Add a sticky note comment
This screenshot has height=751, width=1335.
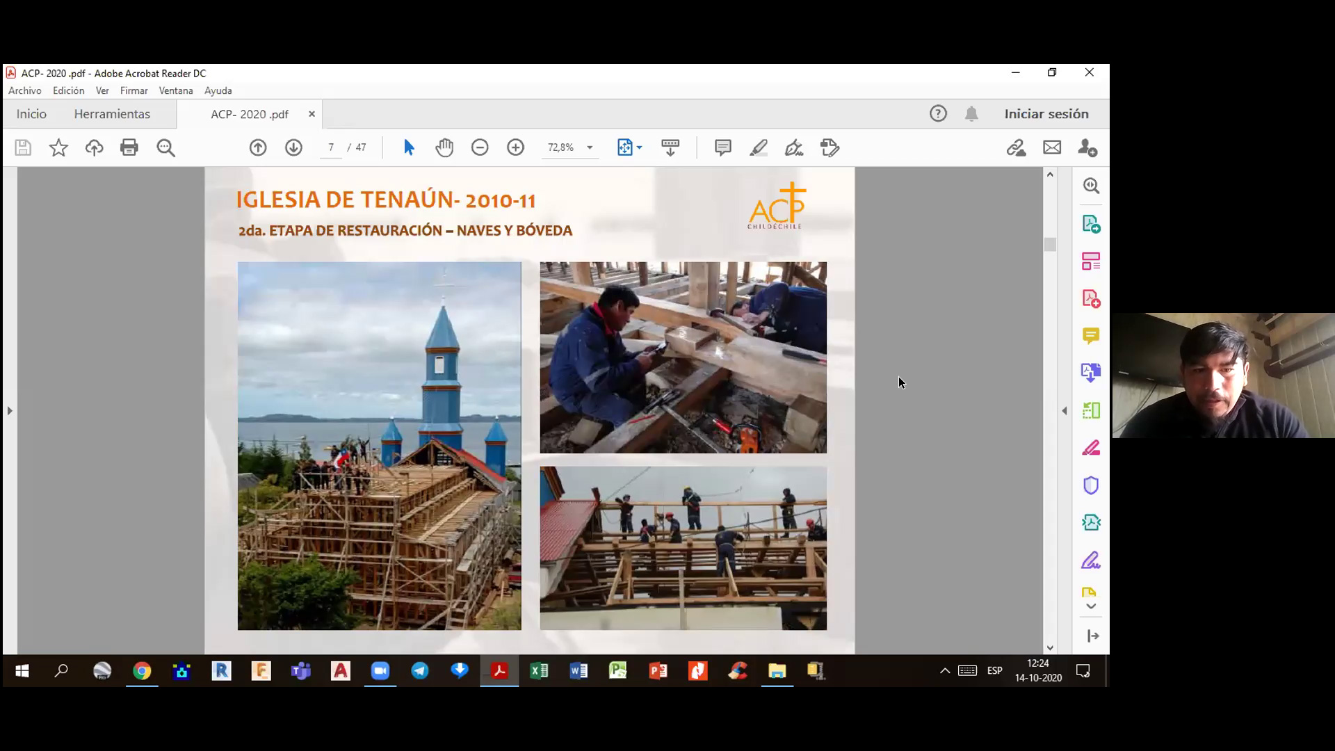tap(723, 147)
